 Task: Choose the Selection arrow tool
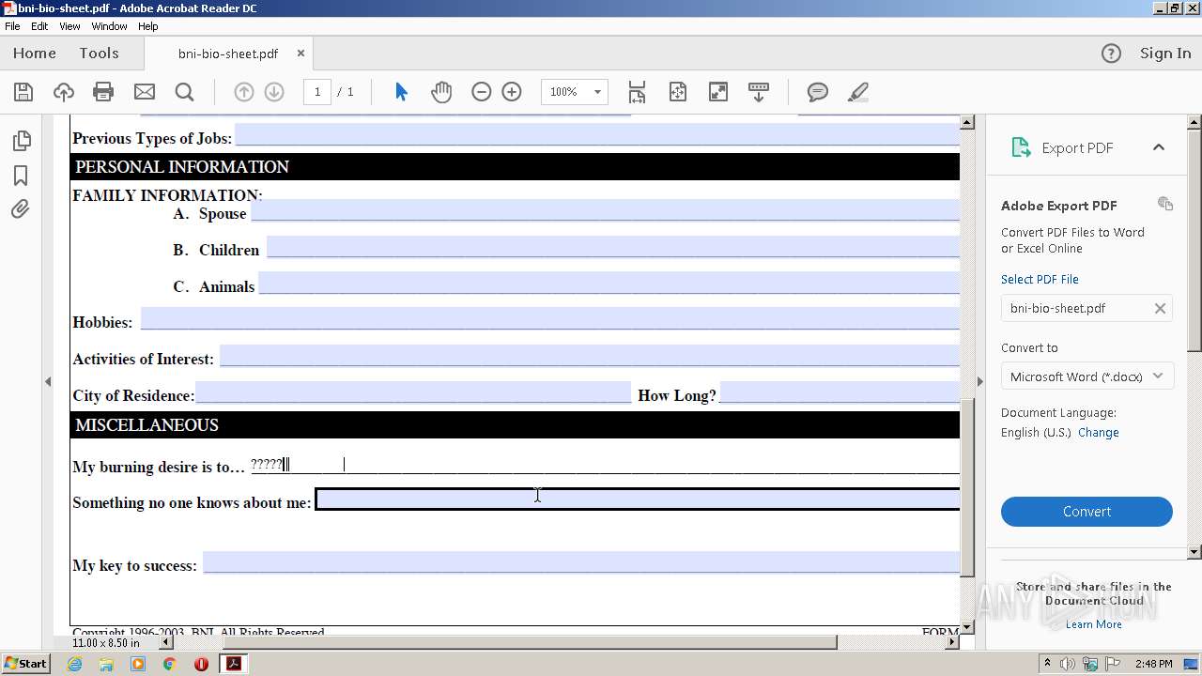pyautogui.click(x=401, y=92)
